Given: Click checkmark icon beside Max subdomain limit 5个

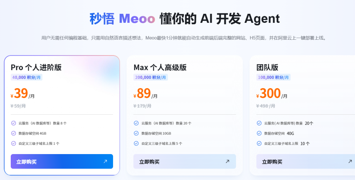Looking at the screenshot, I should [x=136, y=143].
